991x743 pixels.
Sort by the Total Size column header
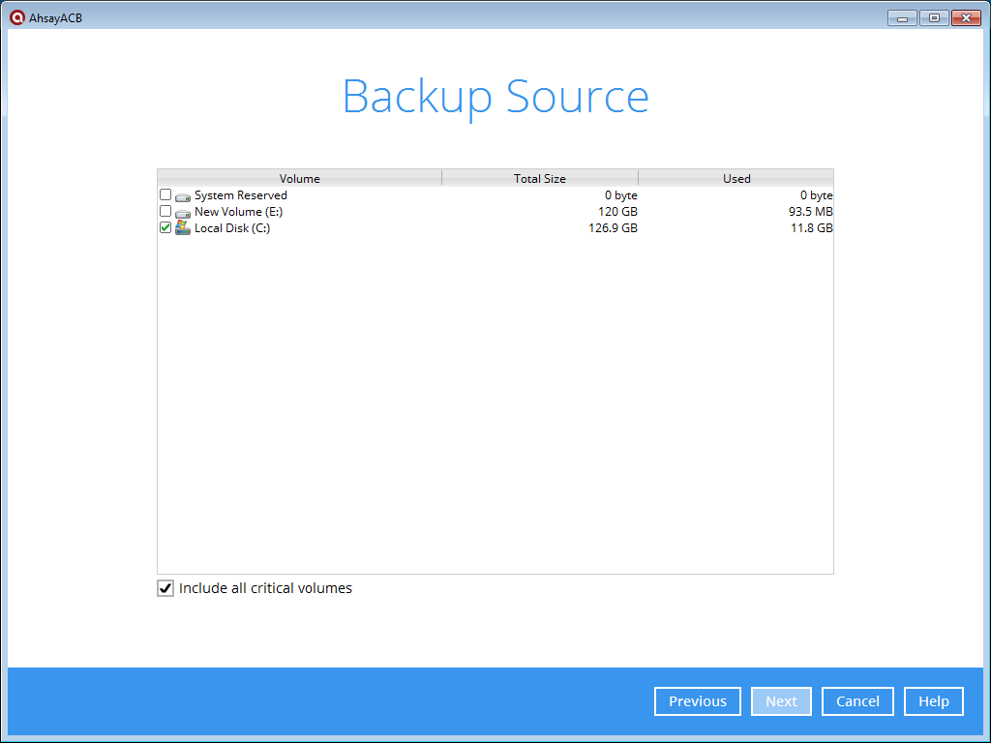pyautogui.click(x=539, y=178)
